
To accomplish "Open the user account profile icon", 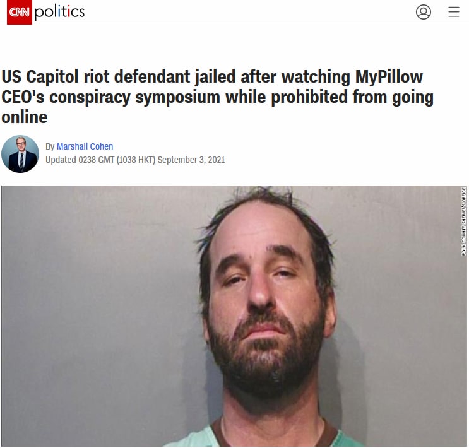I will 424,12.
